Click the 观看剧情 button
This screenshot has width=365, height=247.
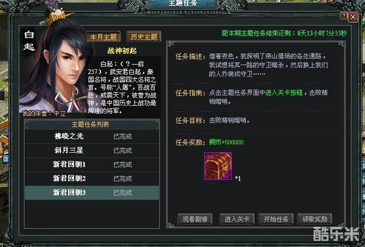(195, 219)
